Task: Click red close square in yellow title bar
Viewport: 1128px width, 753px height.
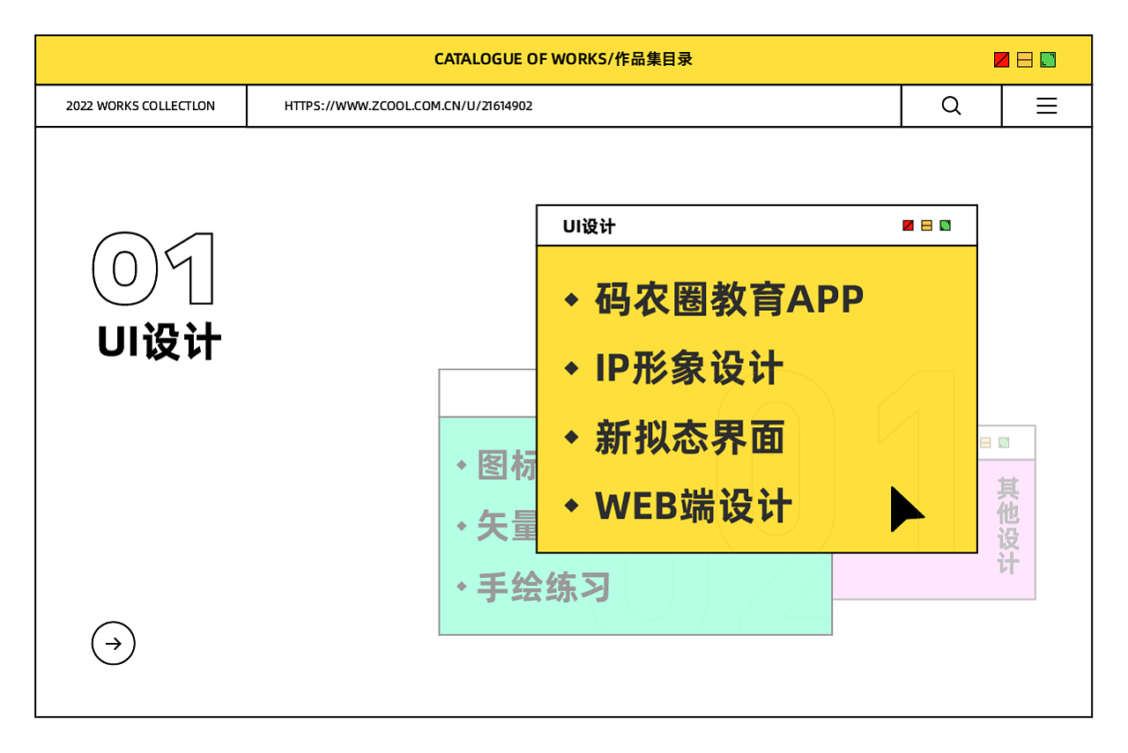Action: [1001, 60]
